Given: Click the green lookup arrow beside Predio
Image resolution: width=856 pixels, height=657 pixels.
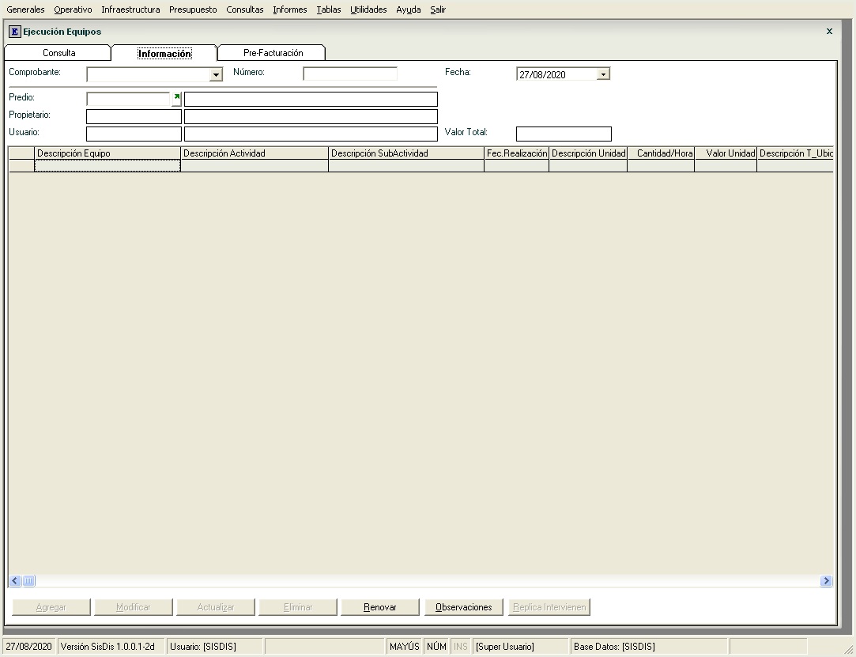Looking at the screenshot, I should pyautogui.click(x=177, y=98).
